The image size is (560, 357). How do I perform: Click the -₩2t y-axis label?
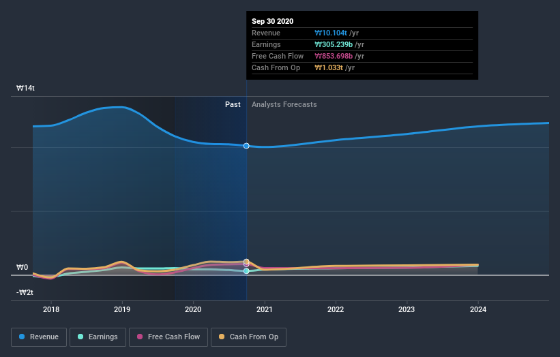pyautogui.click(x=25, y=292)
